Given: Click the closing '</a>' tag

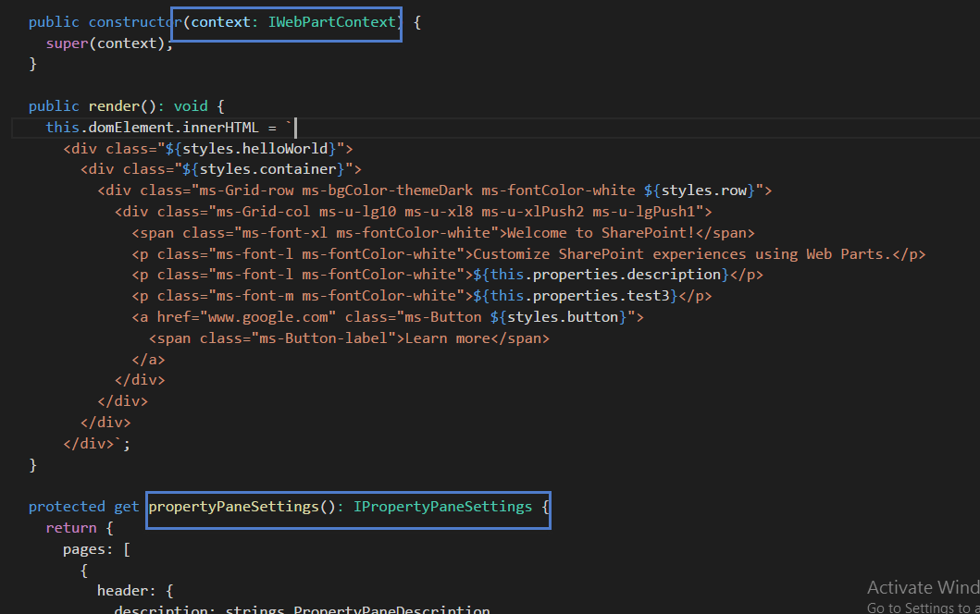Looking at the screenshot, I should (x=148, y=361).
